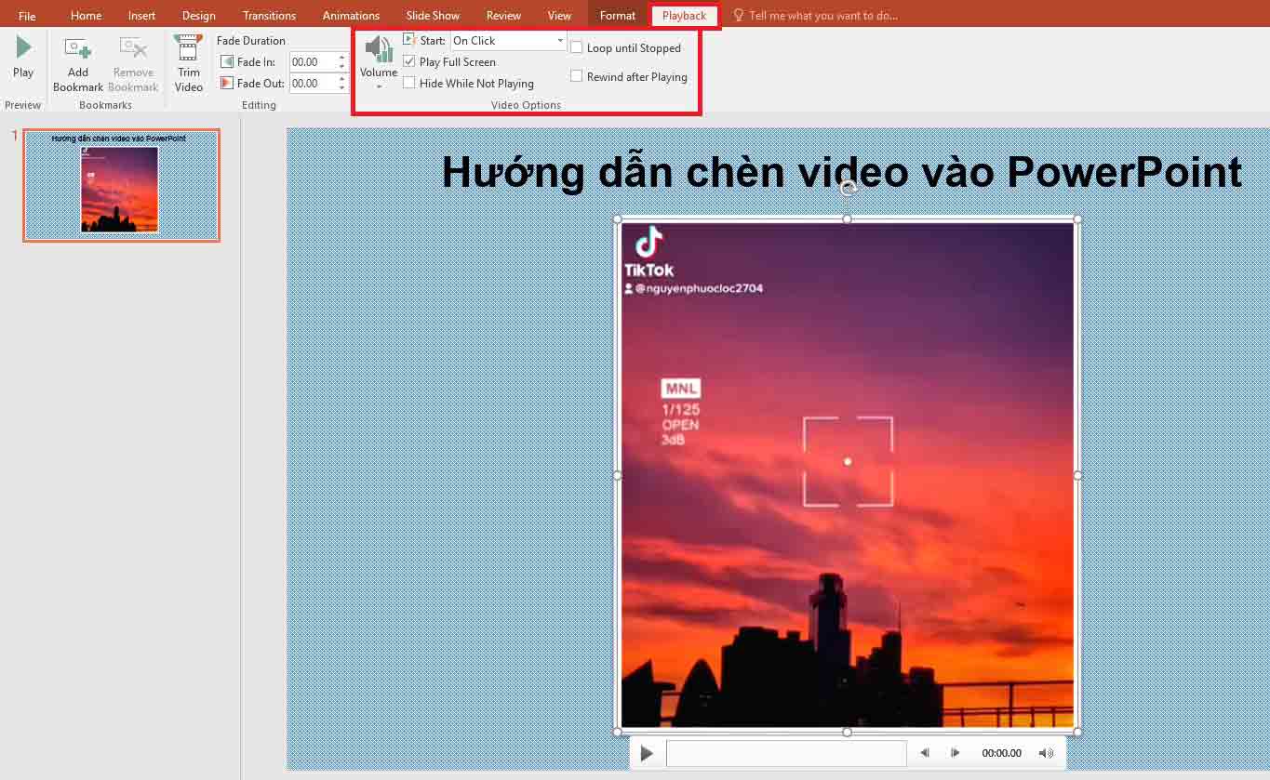Click the Fade In icon
Screen dimensions: 1270x780
click(226, 61)
